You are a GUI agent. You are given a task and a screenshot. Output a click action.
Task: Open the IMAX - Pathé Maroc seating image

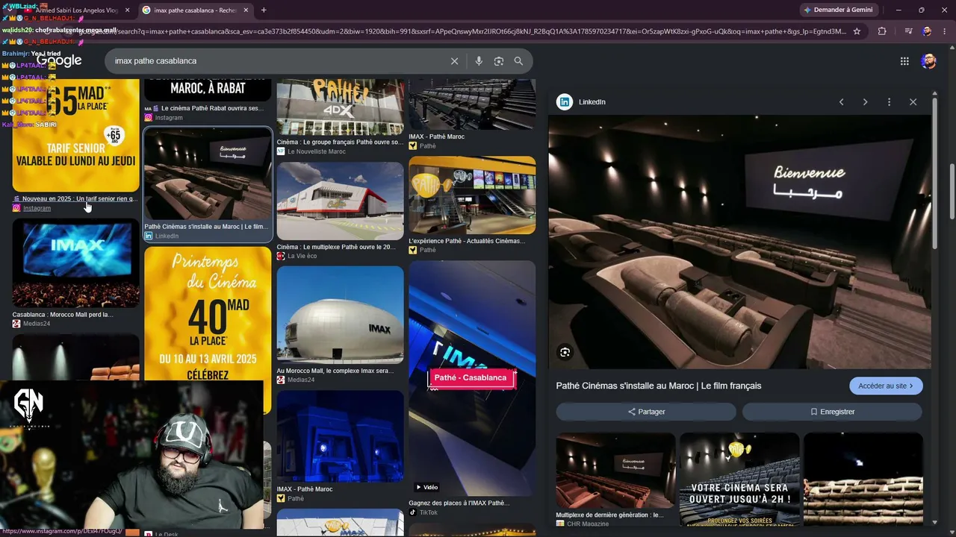click(472, 104)
